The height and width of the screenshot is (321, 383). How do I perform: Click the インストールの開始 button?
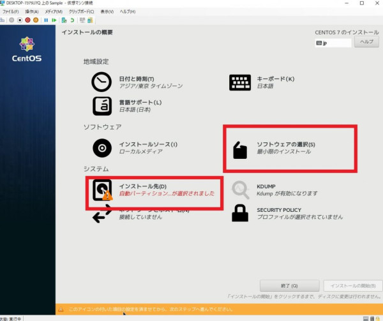point(353,285)
